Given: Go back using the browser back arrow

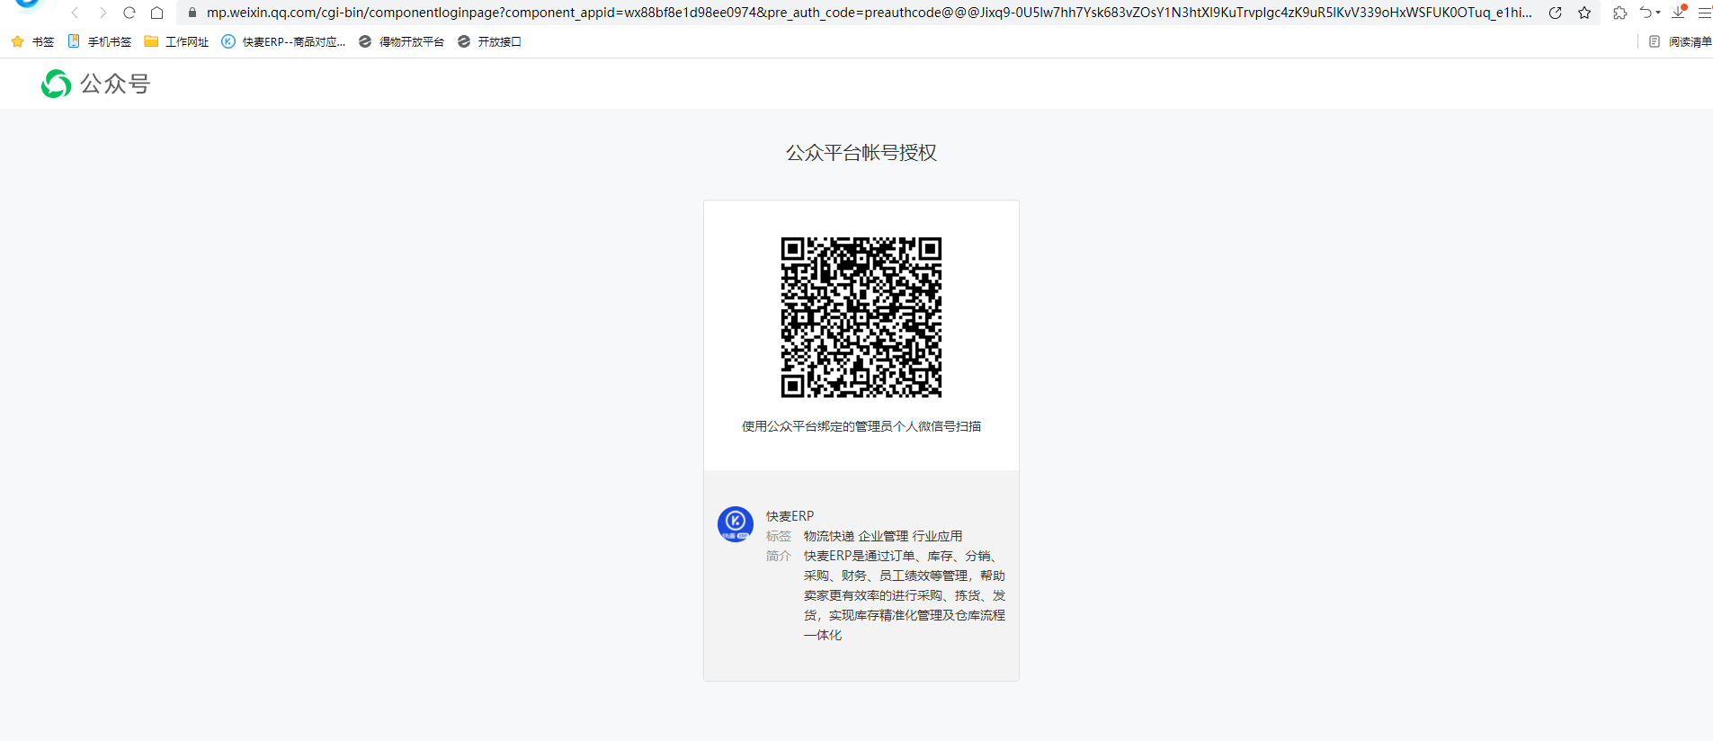Looking at the screenshot, I should tap(75, 13).
